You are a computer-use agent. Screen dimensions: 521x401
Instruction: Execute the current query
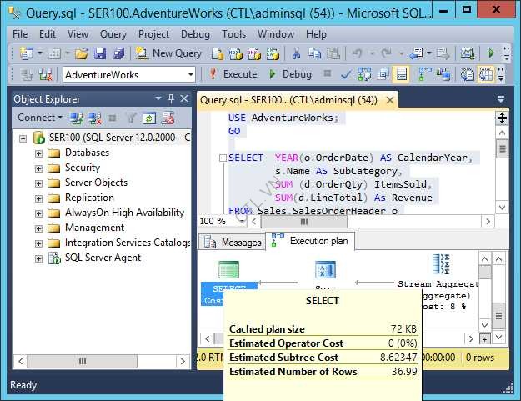[232, 74]
